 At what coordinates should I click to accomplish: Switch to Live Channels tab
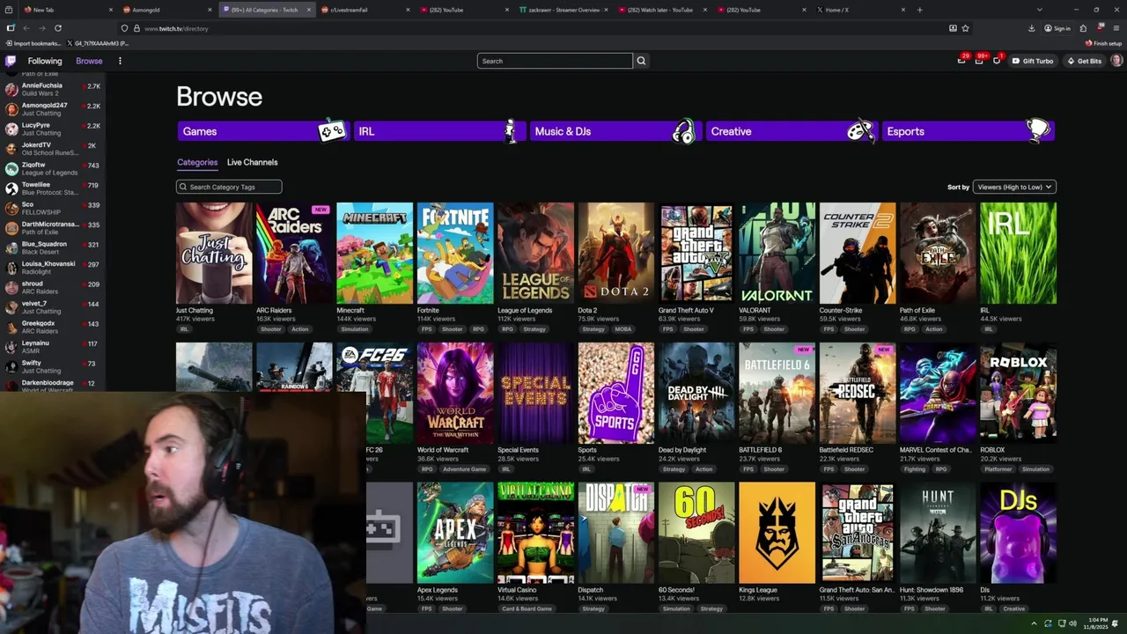tap(252, 162)
